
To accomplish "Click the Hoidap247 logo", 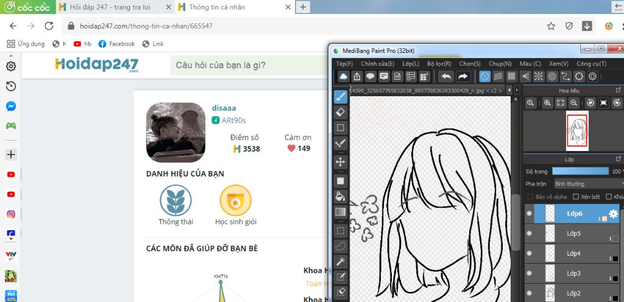I will (x=96, y=65).
